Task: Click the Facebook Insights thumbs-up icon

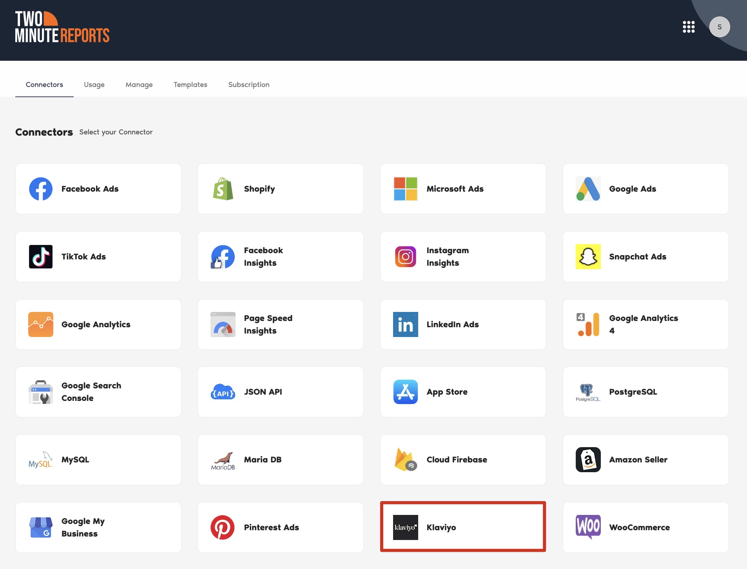Action: [x=223, y=257]
